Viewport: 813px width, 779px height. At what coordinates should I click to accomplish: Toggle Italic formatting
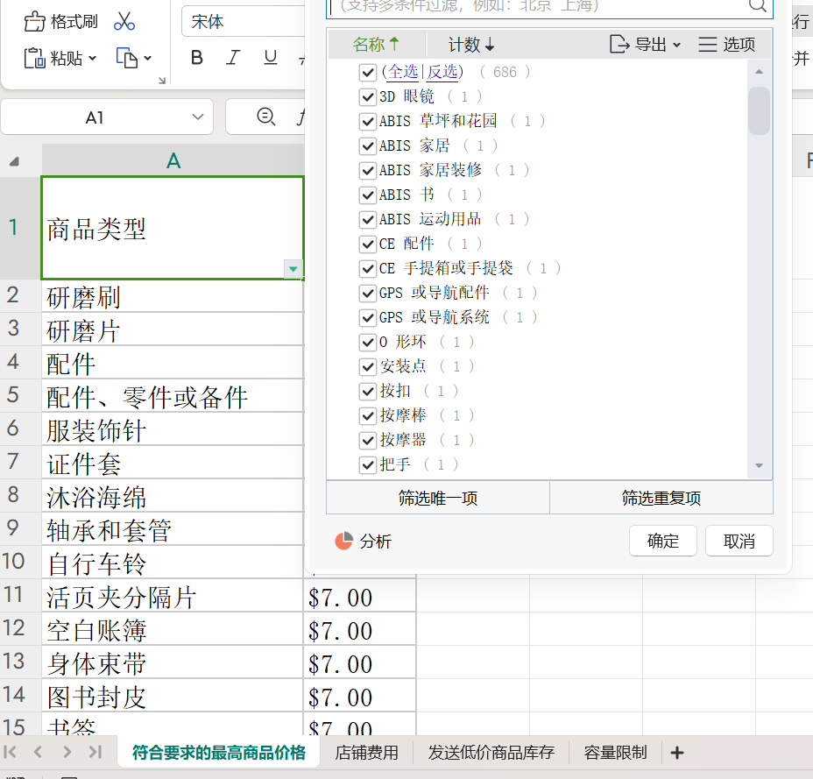(x=233, y=58)
